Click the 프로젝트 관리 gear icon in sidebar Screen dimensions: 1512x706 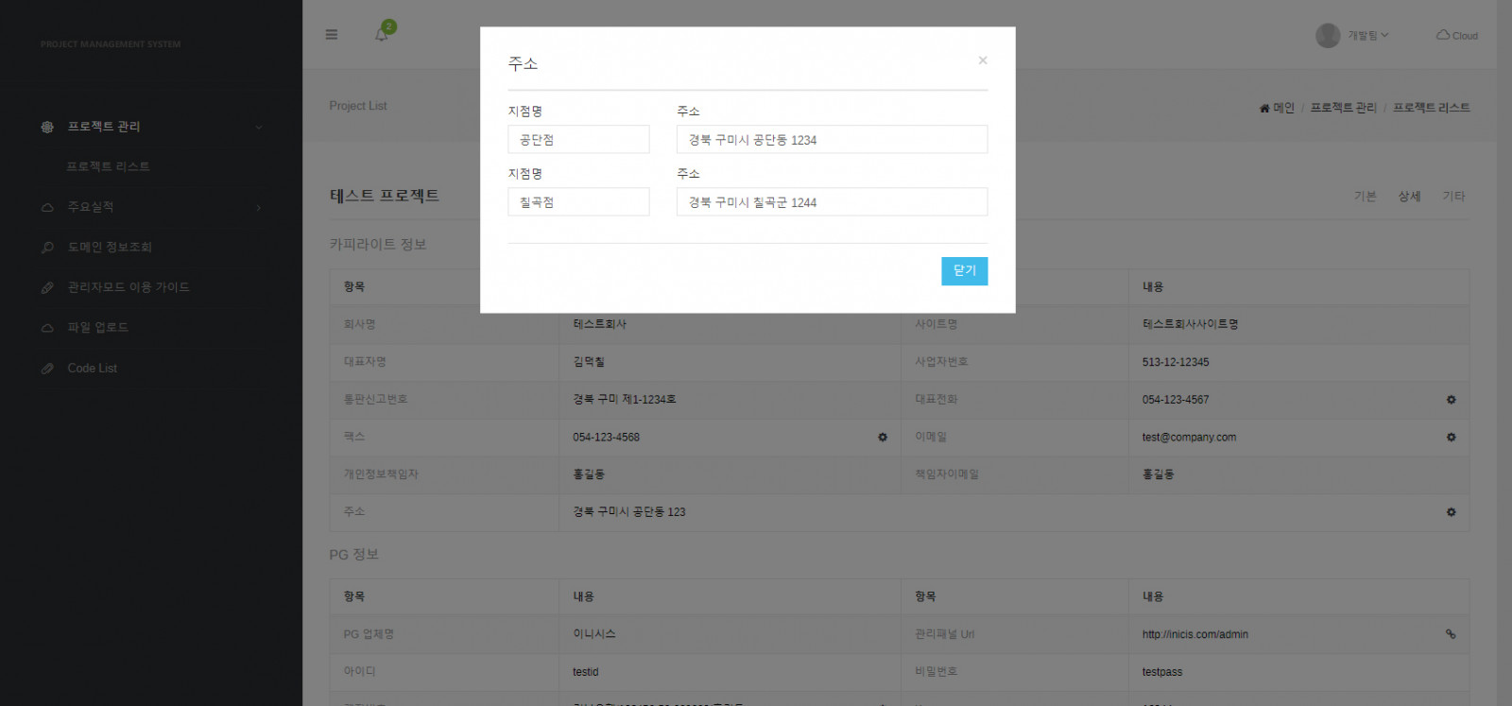[x=47, y=127]
